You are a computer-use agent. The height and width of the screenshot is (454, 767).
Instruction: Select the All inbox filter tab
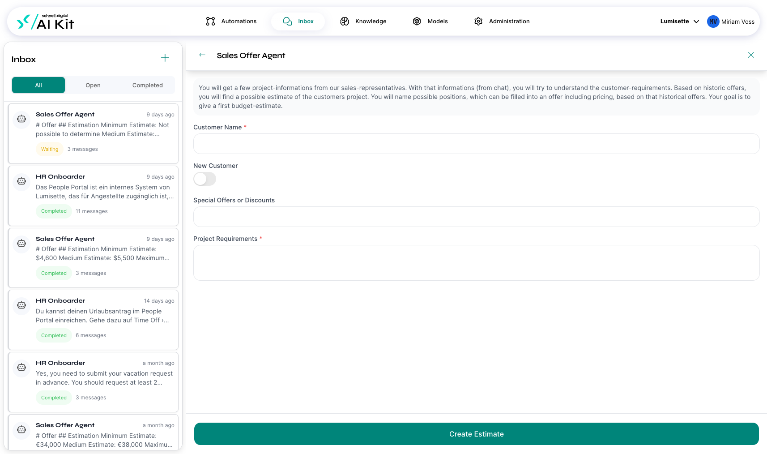click(x=38, y=85)
